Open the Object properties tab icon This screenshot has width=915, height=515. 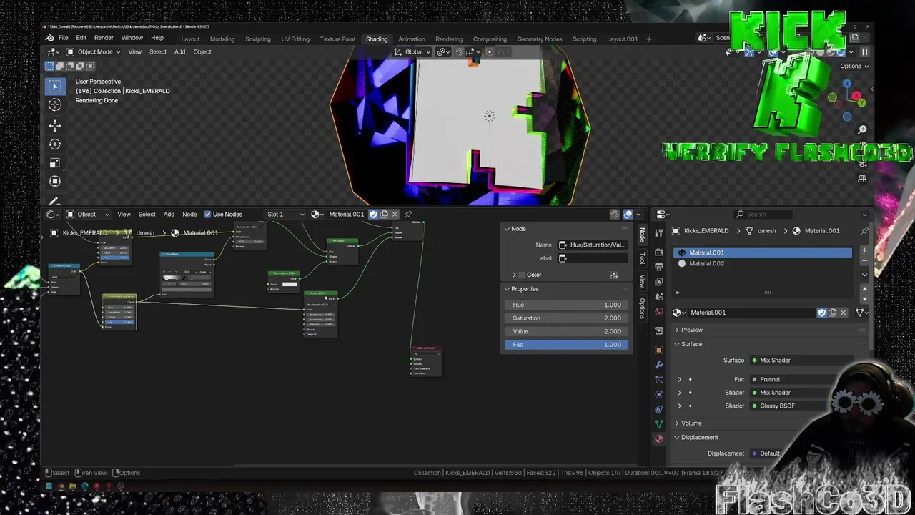[658, 350]
